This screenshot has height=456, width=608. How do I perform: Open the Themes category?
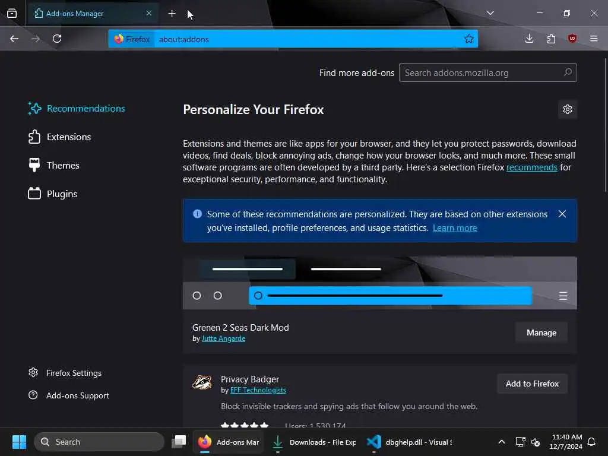tap(54, 166)
